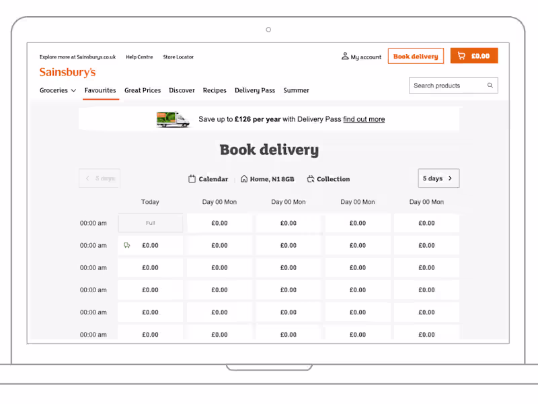Image resolution: width=538 pixels, height=404 pixels.
Task: Open the find out more link
Action: click(x=364, y=119)
